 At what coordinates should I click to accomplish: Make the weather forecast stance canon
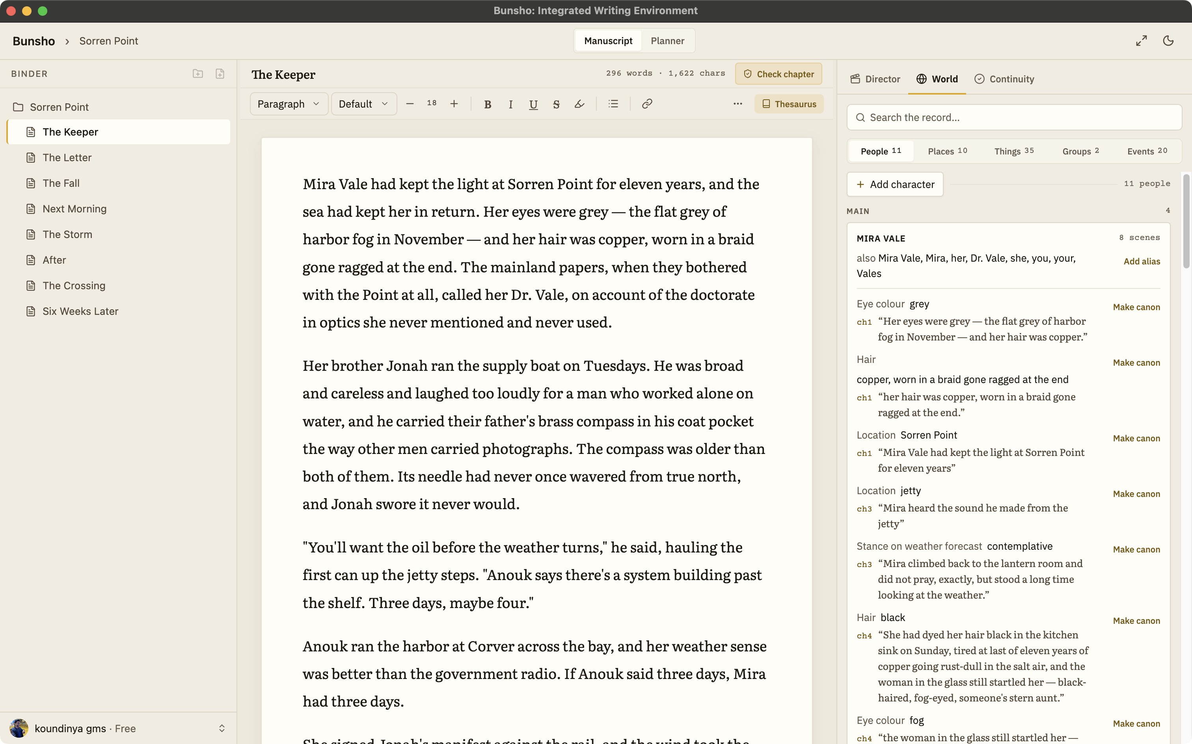(1136, 550)
